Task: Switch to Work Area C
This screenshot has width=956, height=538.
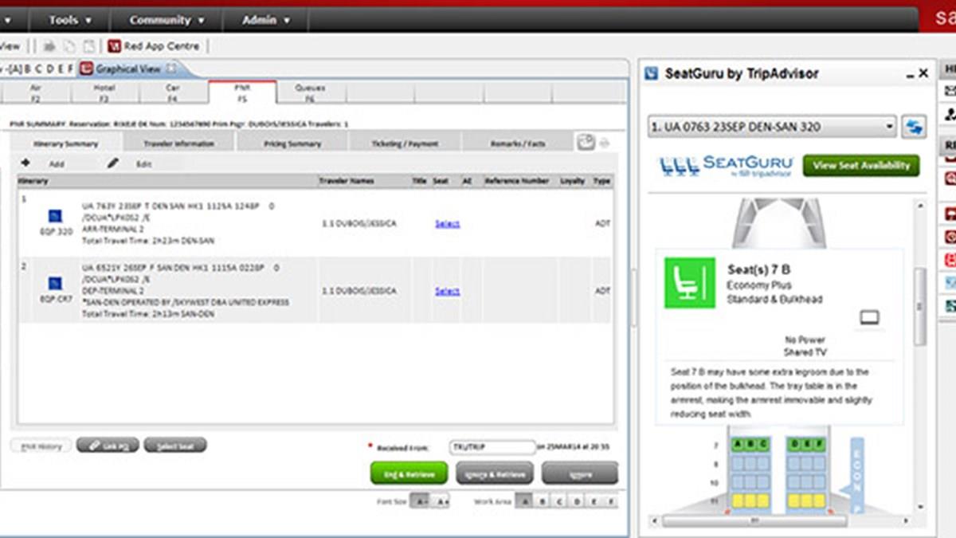Action: pyautogui.click(x=560, y=501)
